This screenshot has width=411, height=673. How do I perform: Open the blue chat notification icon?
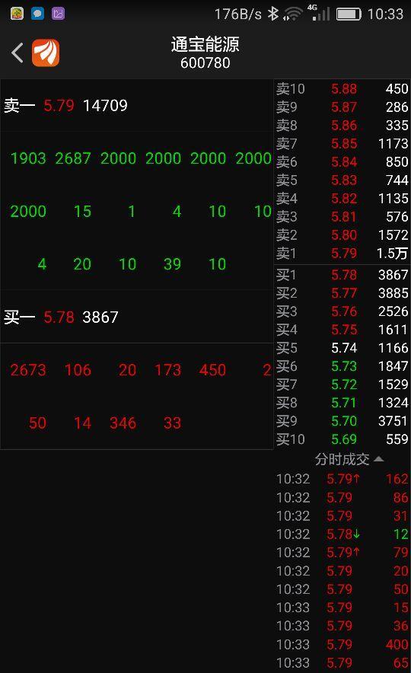(37, 14)
